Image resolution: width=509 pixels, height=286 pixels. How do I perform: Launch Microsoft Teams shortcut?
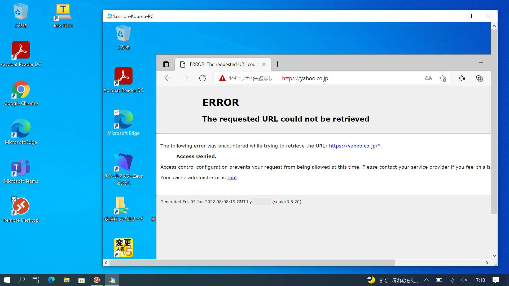coord(21,171)
